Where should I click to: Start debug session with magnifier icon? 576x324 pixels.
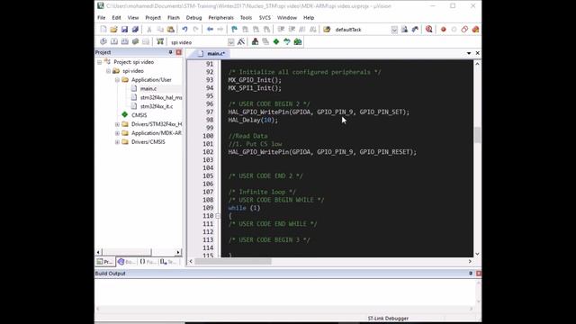pyautogui.click(x=428, y=30)
